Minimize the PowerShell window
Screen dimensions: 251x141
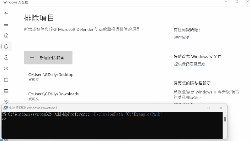(195, 108)
